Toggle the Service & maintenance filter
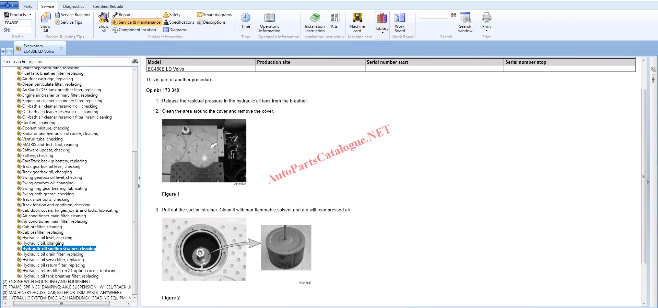658x308 pixels. pyautogui.click(x=137, y=22)
